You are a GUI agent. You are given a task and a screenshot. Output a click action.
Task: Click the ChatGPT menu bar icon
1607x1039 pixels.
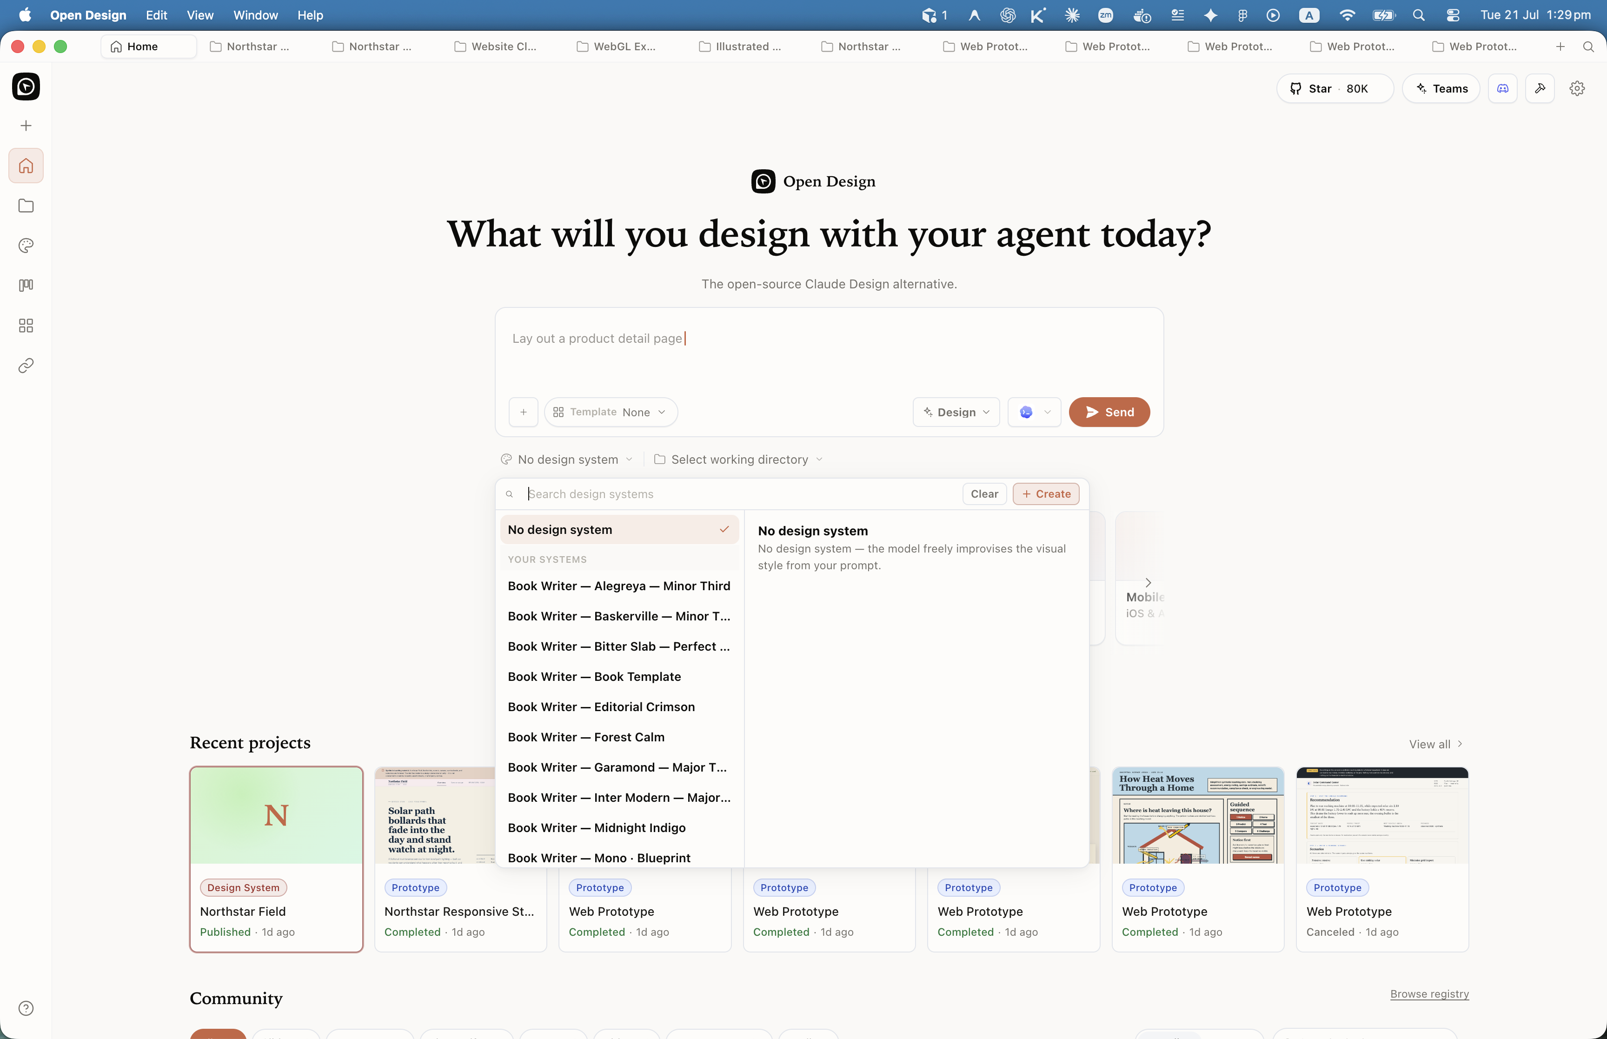tap(1008, 15)
